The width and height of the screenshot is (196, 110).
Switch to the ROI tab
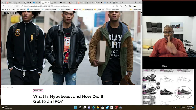tap(116, 2)
